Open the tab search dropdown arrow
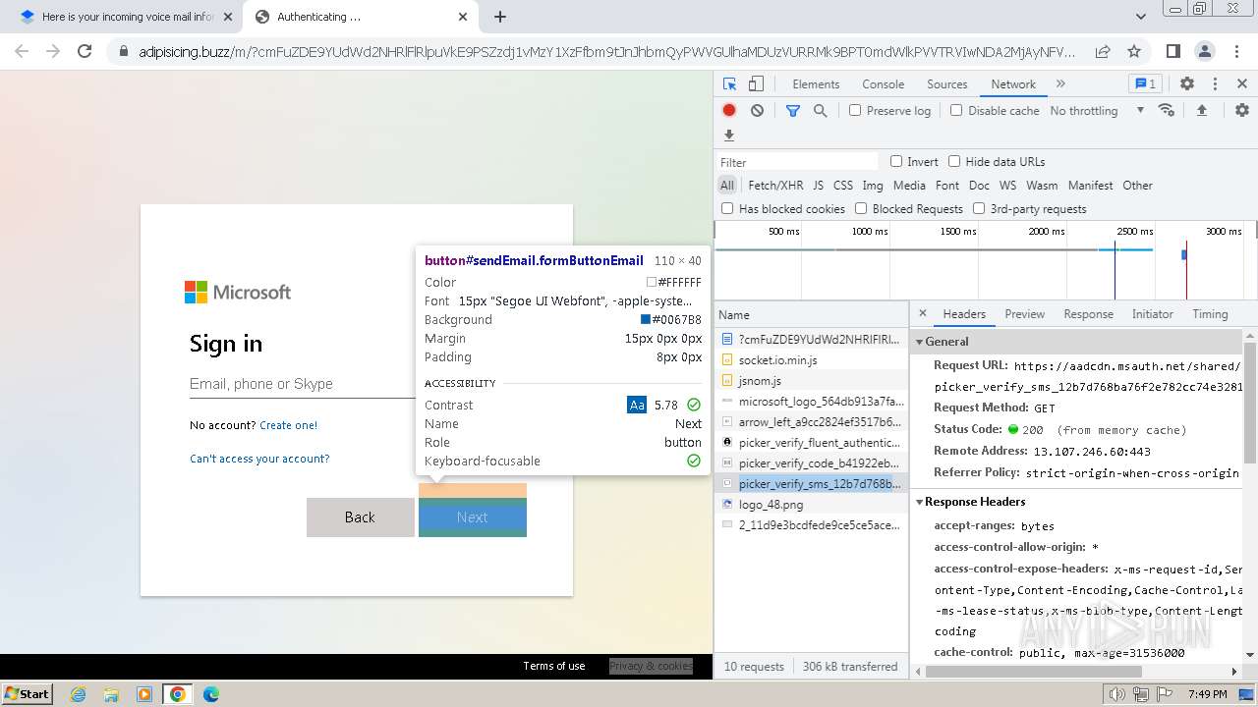1258x707 pixels. click(x=1141, y=17)
